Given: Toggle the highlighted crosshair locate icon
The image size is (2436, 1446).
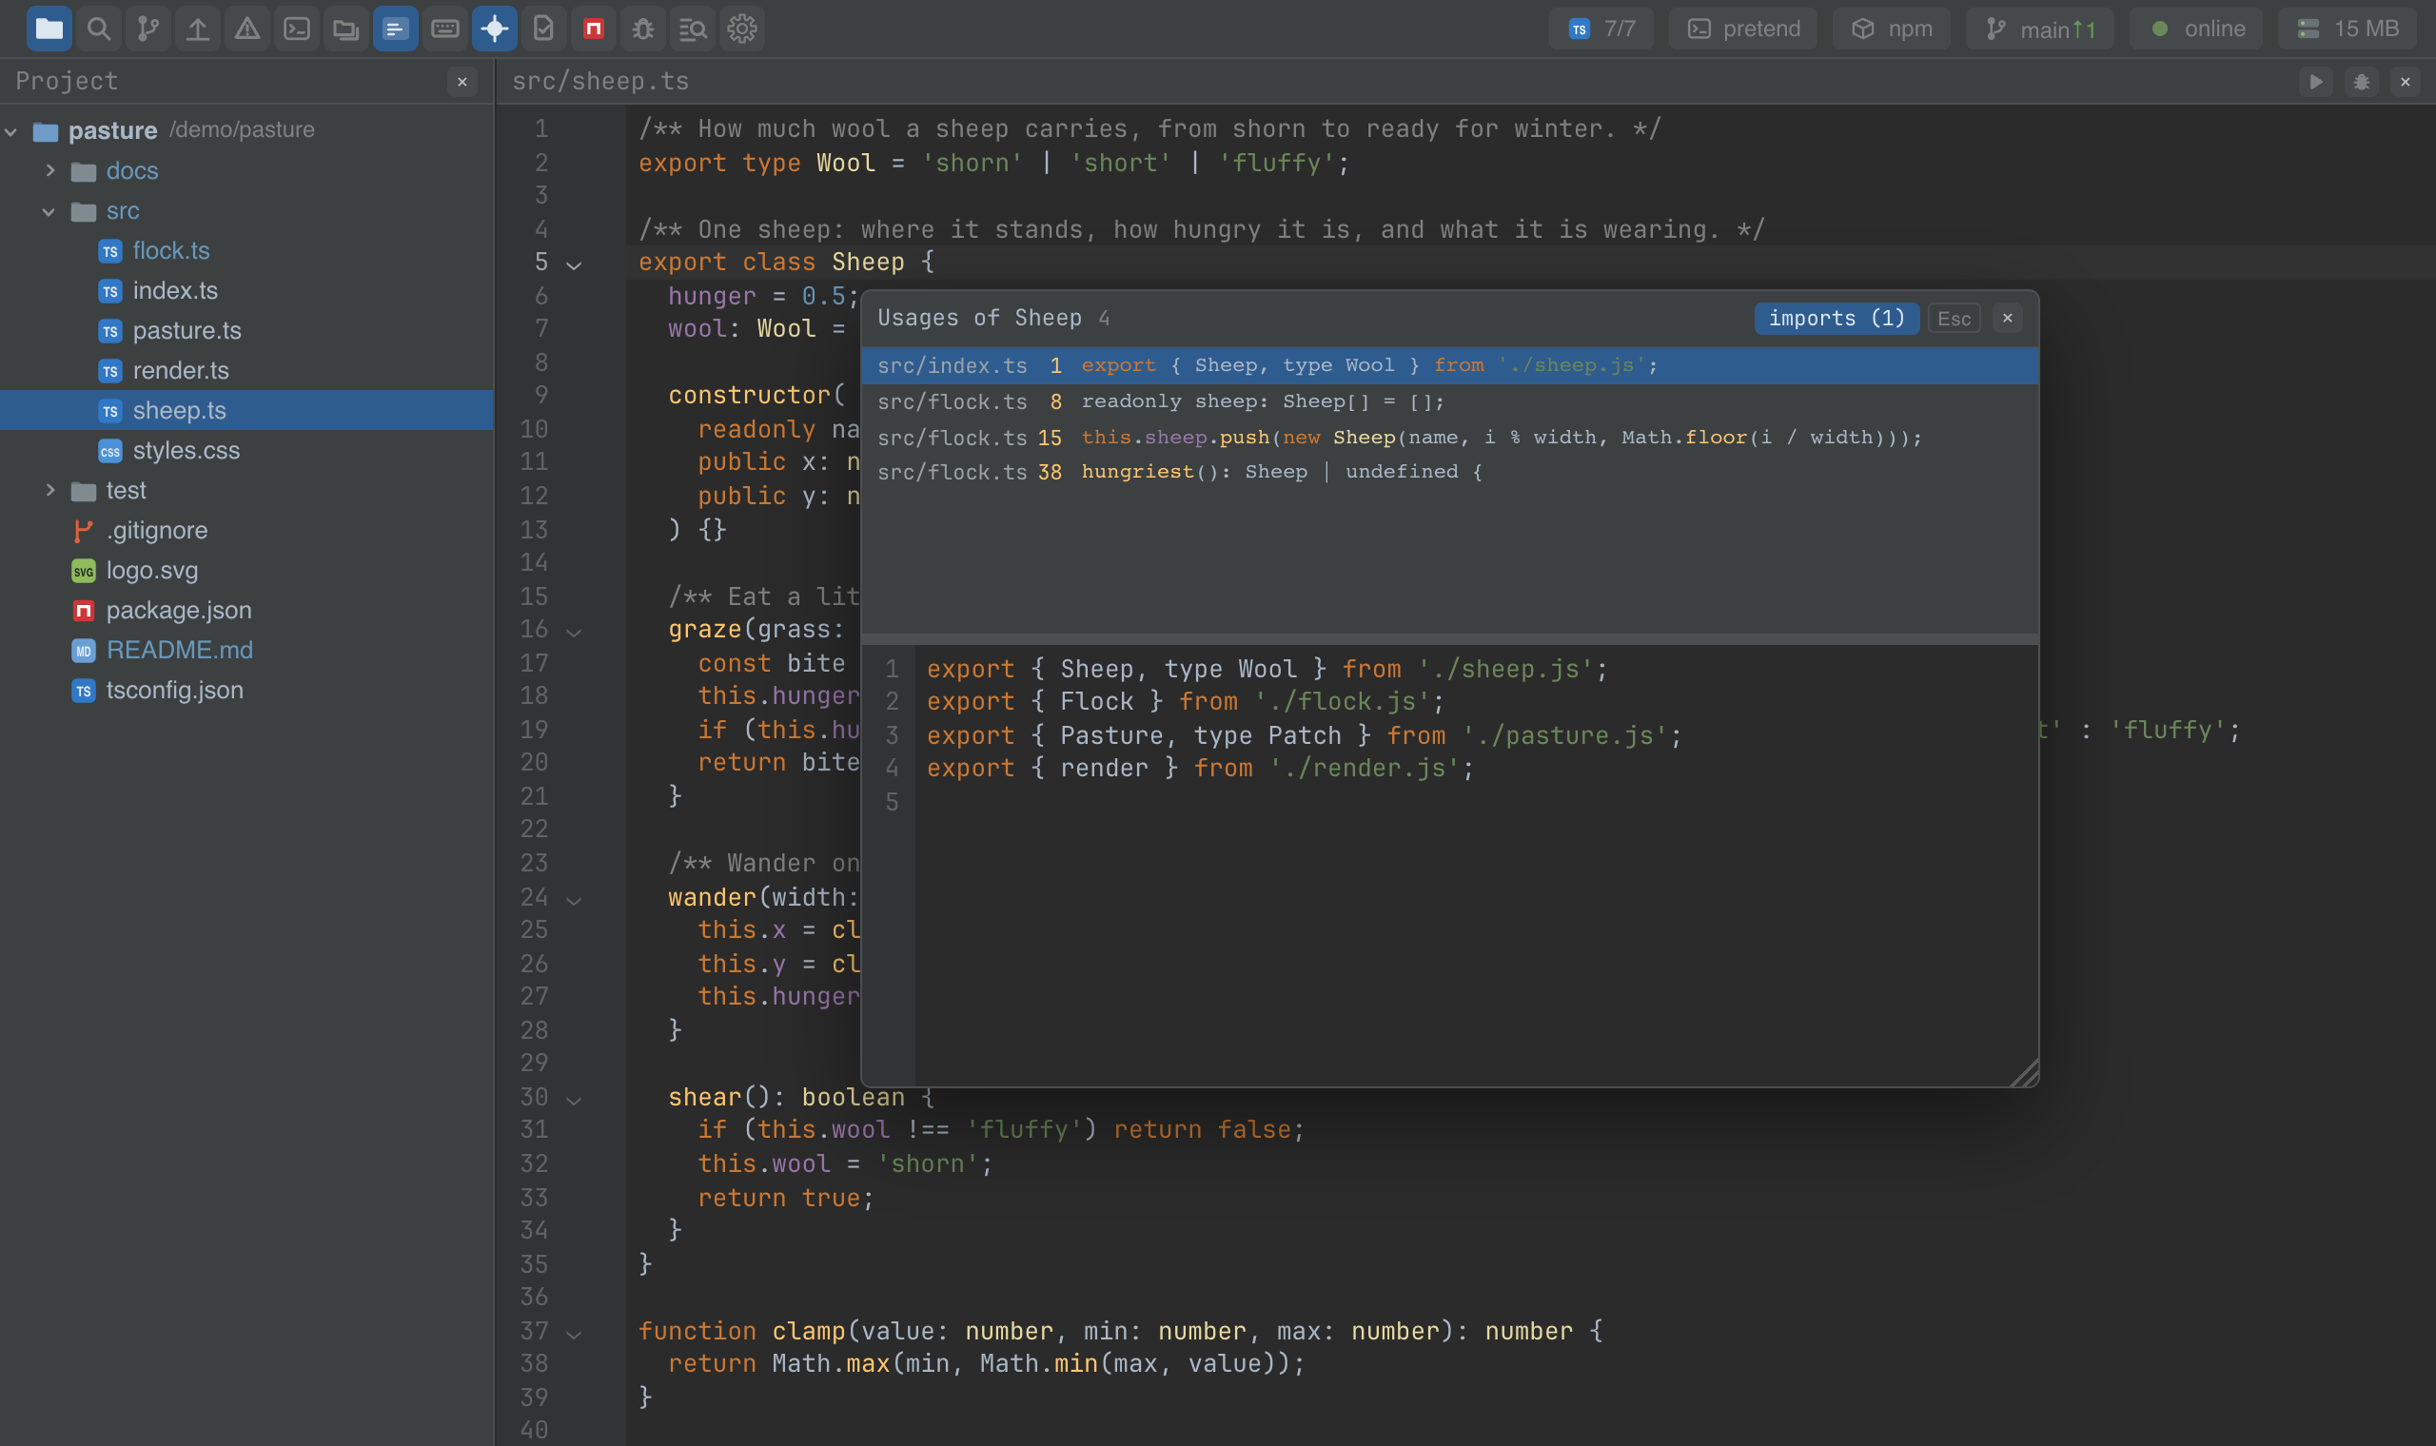Looking at the screenshot, I should [x=495, y=29].
